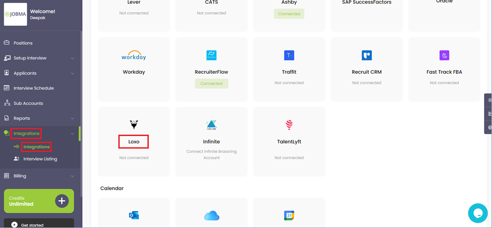Click the bug icon on right edge panel
Image resolution: width=492 pixels, height=228 pixels.
[489, 127]
